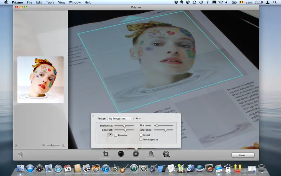Click the Save... button
Viewport: 281px width, 176px height.
click(243, 155)
